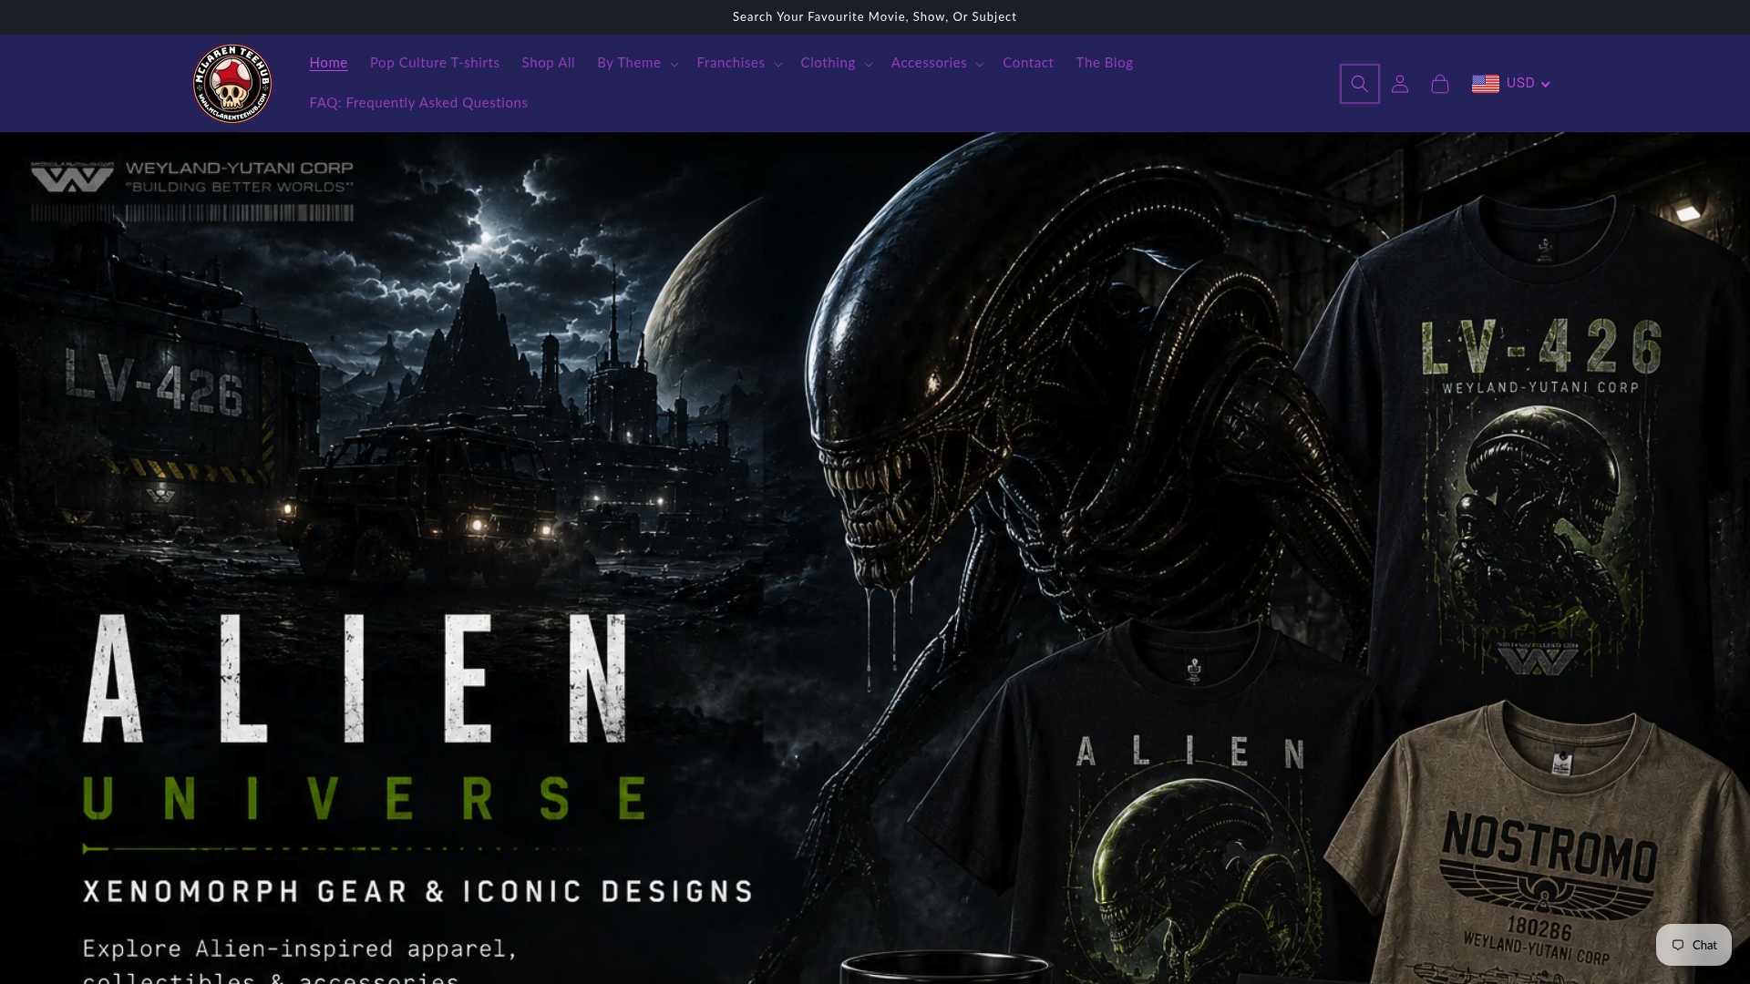Expand the Clothing dropdown menu

(836, 63)
